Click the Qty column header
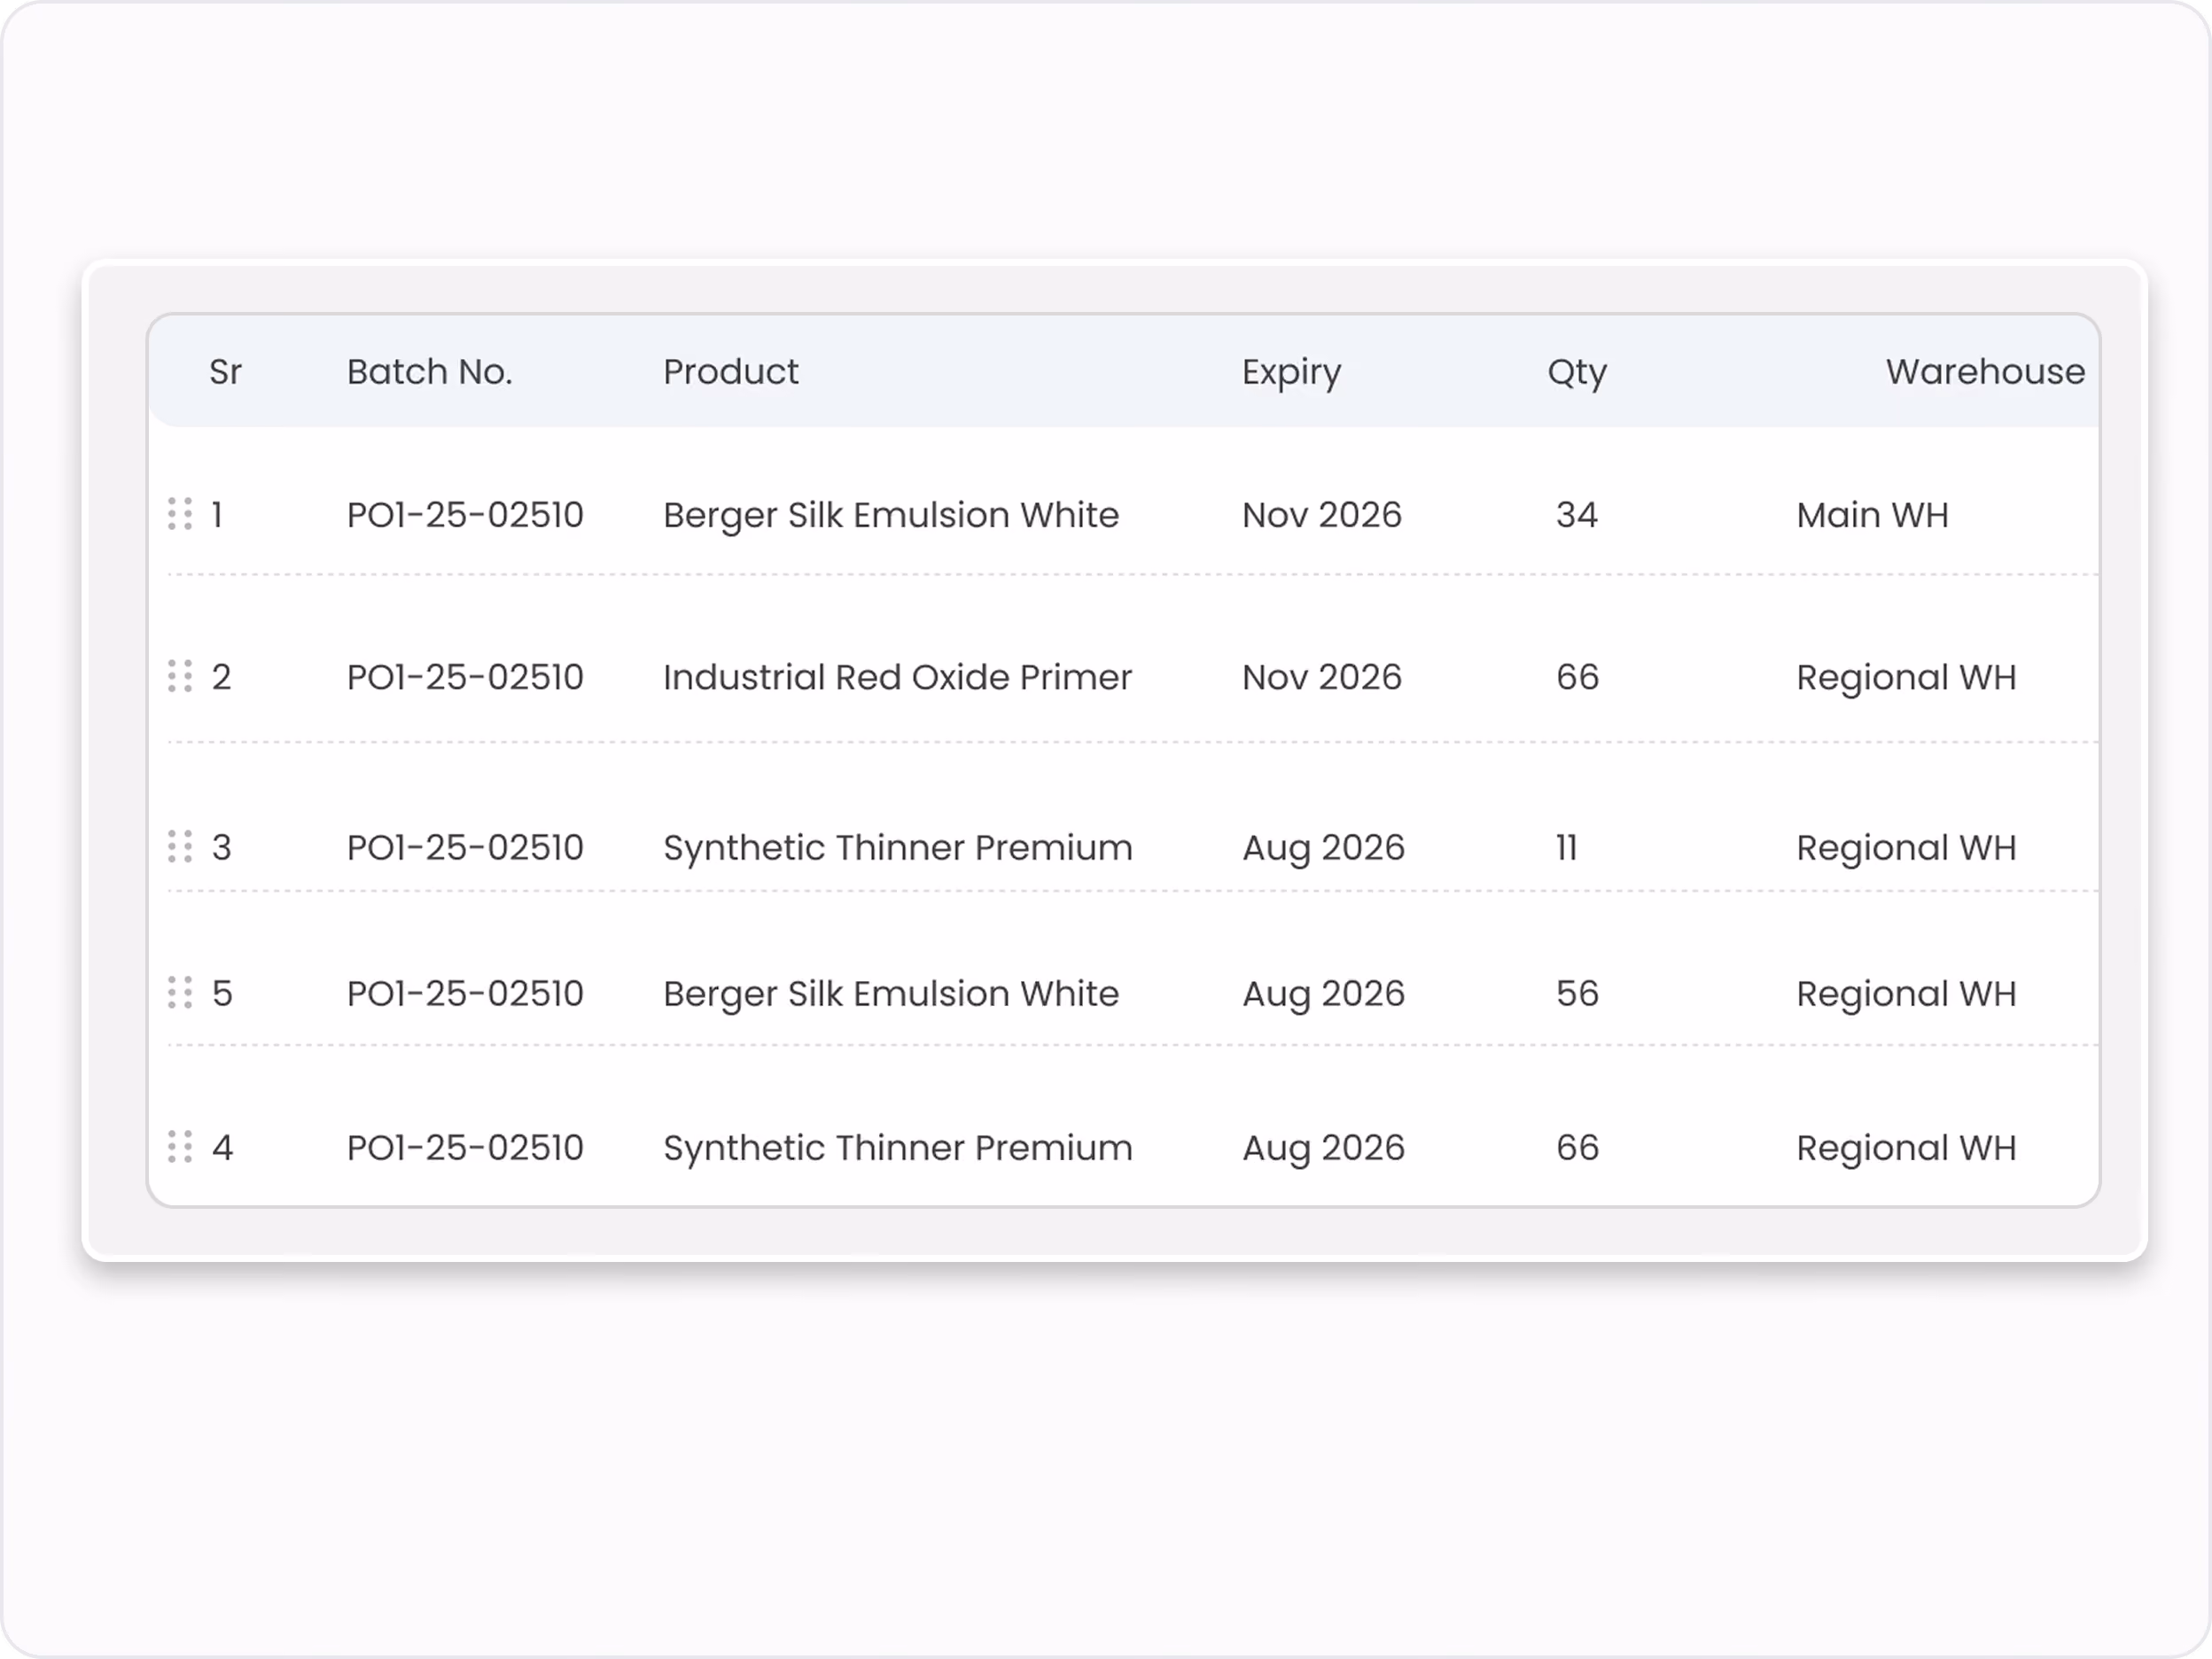2212x1659 pixels. pos(1577,373)
